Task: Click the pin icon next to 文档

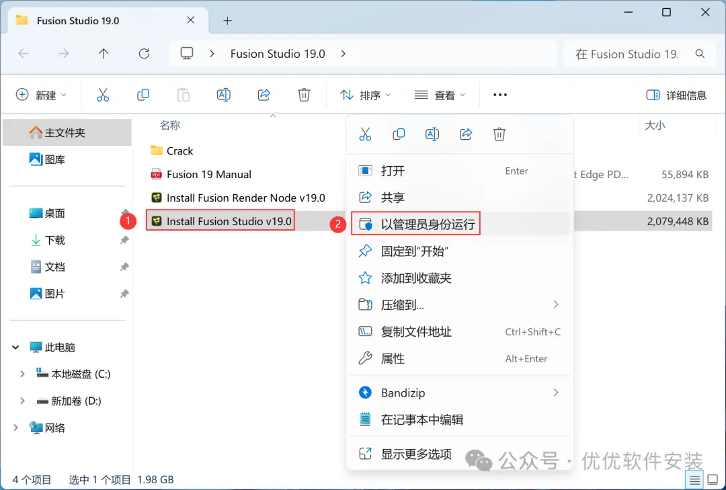Action: coord(124,267)
